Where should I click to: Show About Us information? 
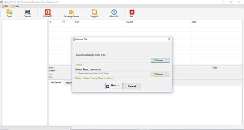114,13
